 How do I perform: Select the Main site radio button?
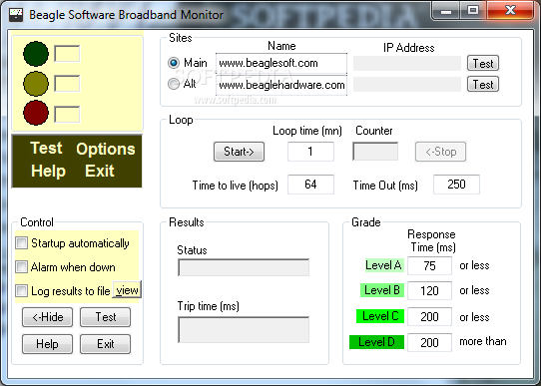pyautogui.click(x=174, y=63)
